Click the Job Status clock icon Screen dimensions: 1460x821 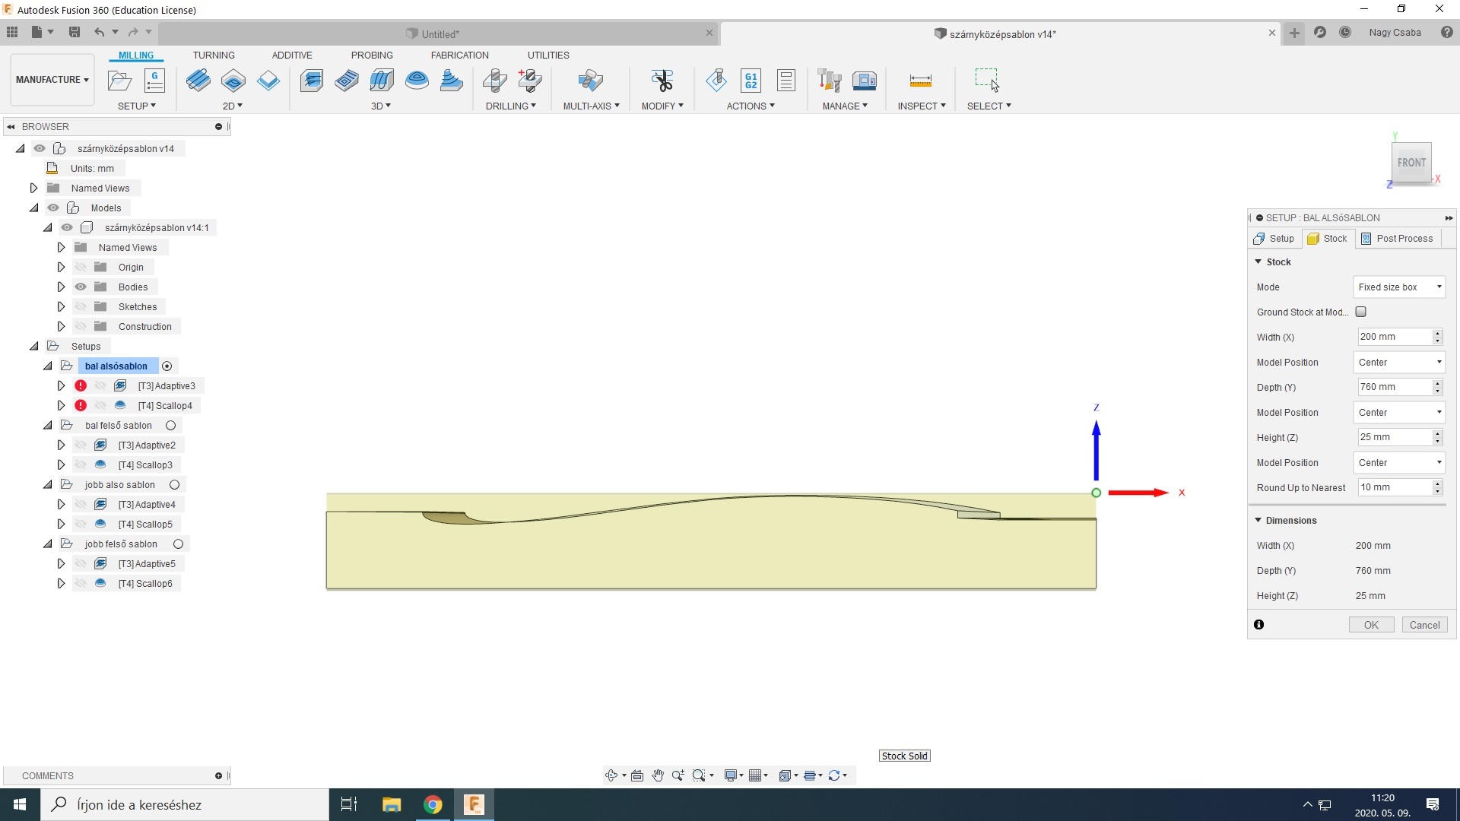(x=1345, y=32)
